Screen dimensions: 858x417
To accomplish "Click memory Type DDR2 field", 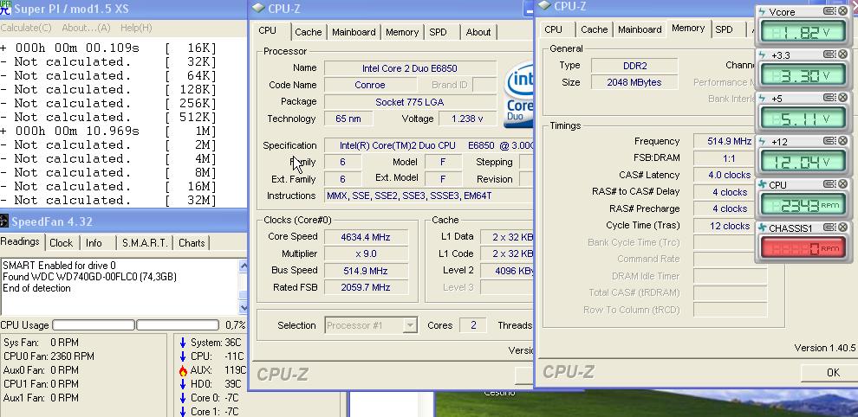I will (x=634, y=66).
